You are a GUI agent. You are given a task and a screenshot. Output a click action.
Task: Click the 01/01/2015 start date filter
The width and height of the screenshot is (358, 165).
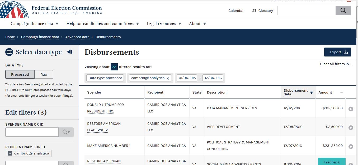pyautogui.click(x=187, y=78)
